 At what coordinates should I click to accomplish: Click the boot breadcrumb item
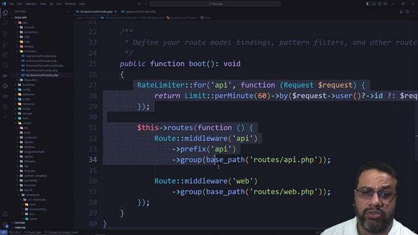point(206,18)
